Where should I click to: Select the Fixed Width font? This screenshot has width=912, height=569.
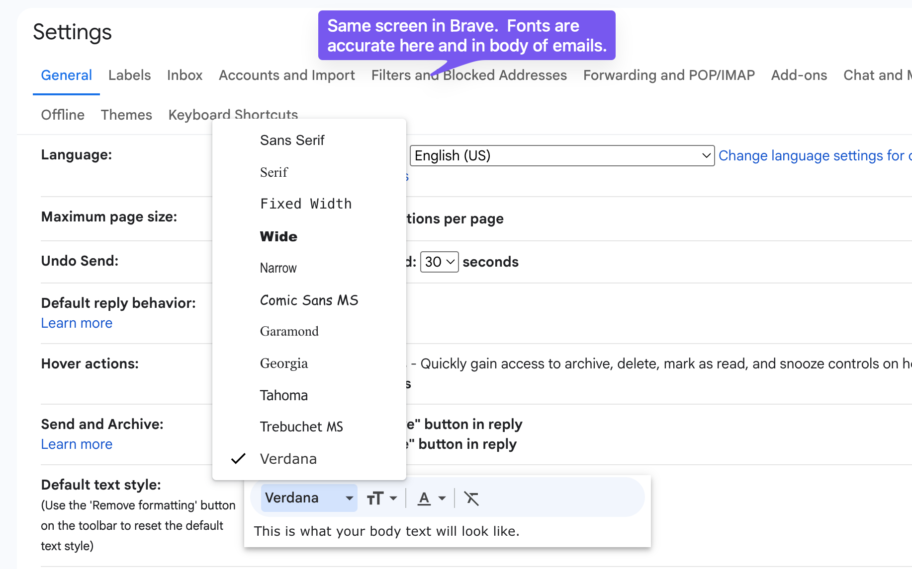point(306,204)
